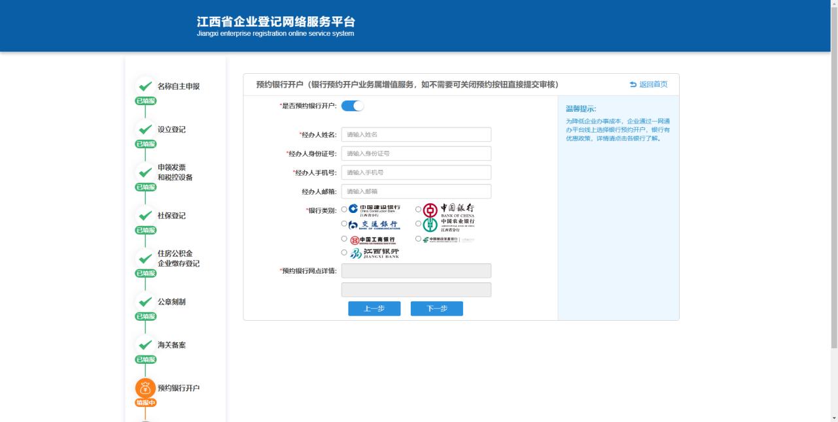
Task: Click the 公章刻制 step checkmark icon
Action: coord(145,302)
